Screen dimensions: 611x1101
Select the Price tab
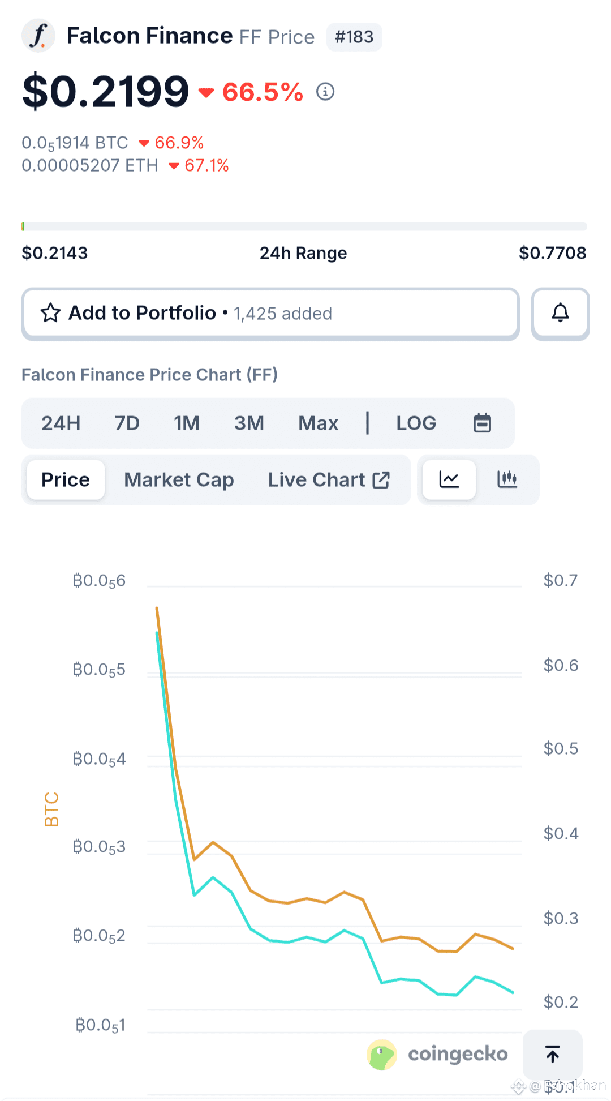tap(66, 480)
